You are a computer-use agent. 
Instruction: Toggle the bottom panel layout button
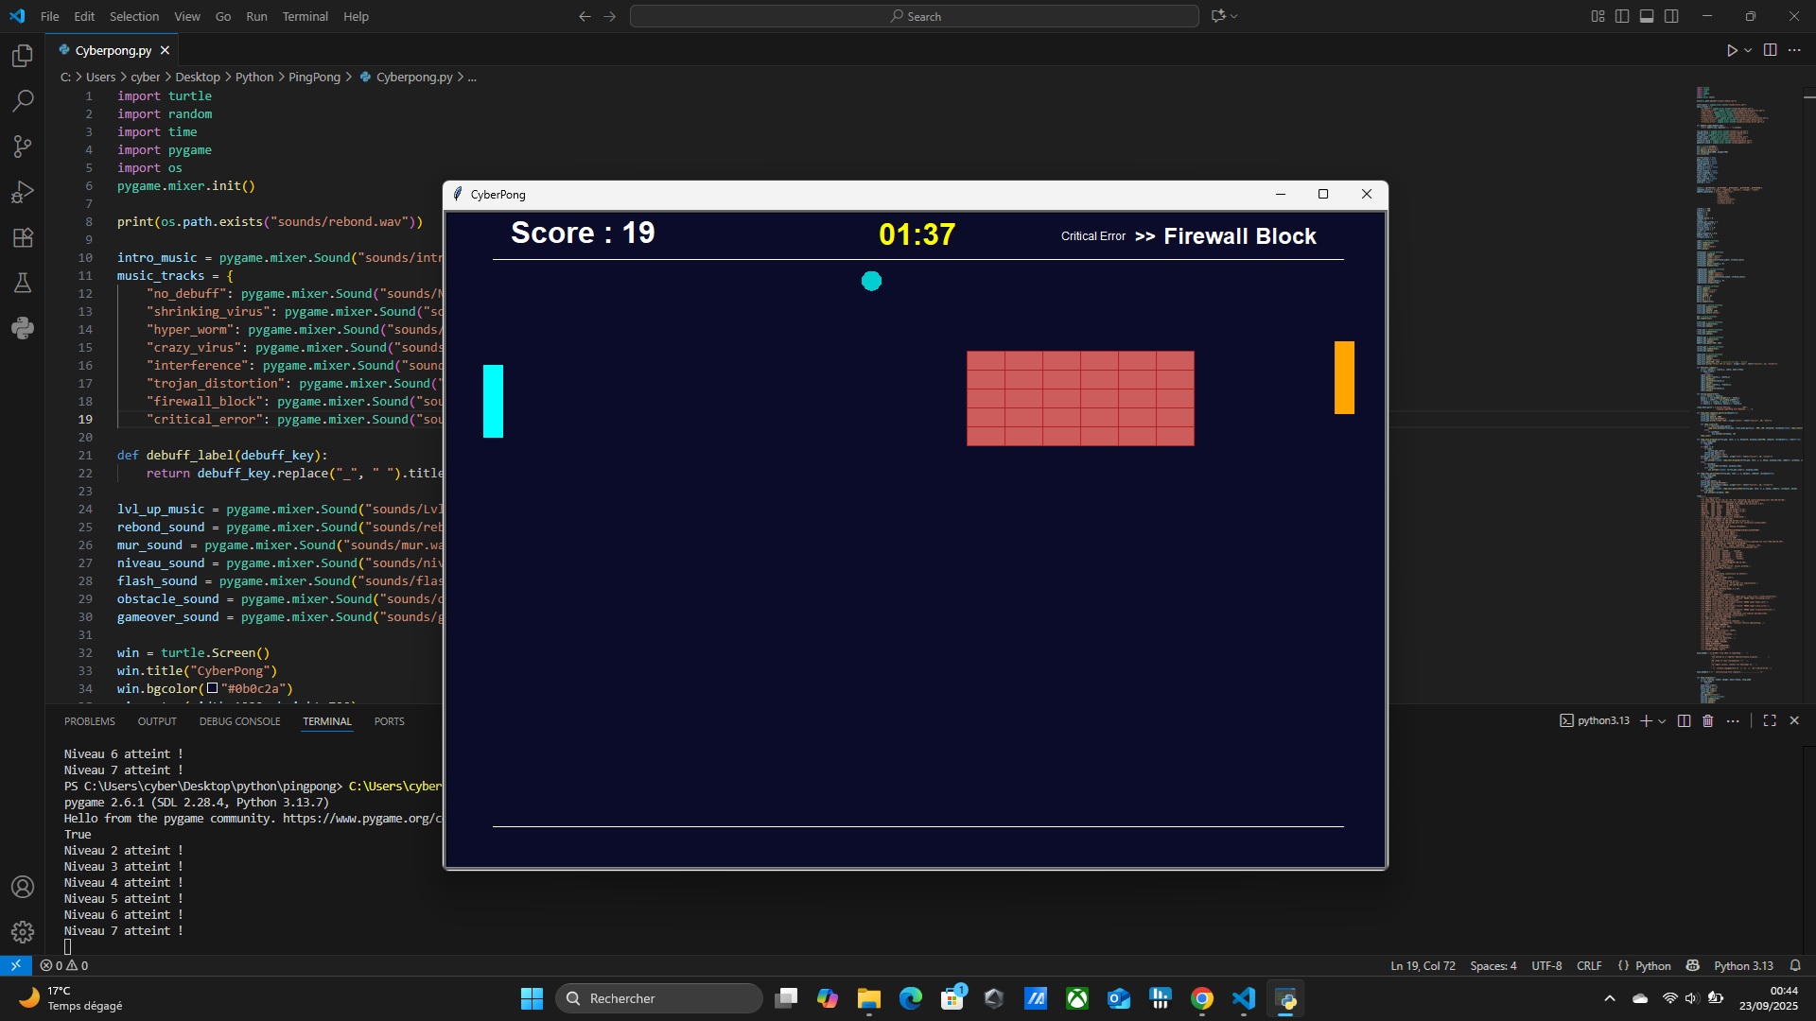coord(1647,16)
